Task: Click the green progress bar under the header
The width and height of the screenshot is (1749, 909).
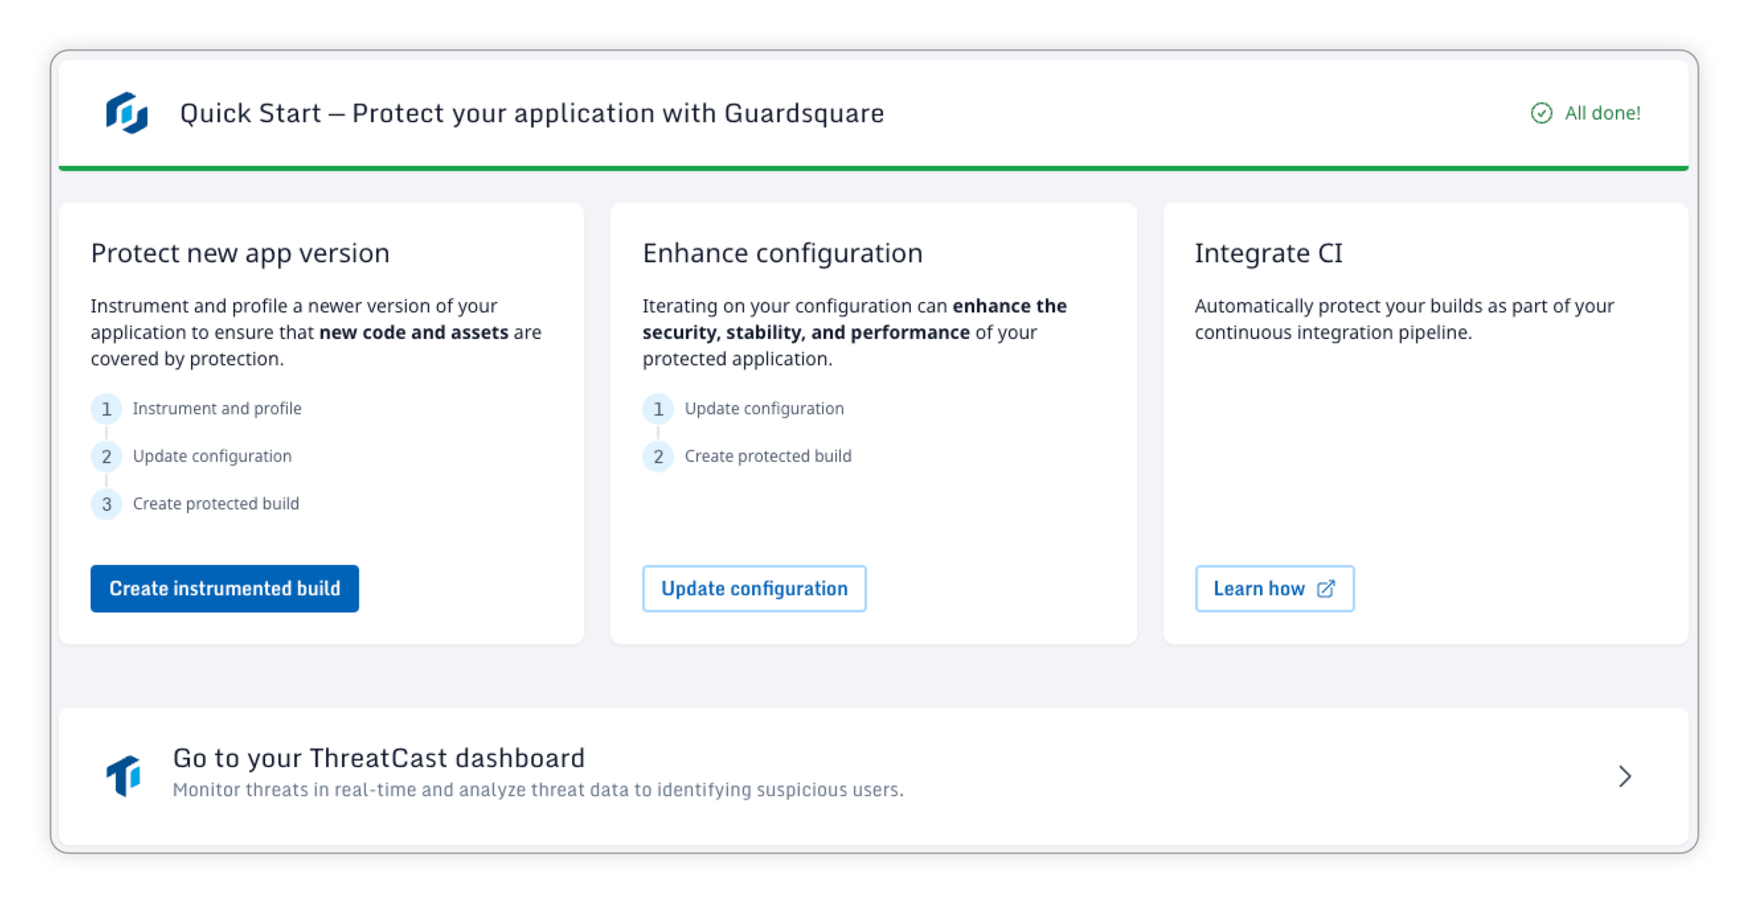Action: (874, 168)
